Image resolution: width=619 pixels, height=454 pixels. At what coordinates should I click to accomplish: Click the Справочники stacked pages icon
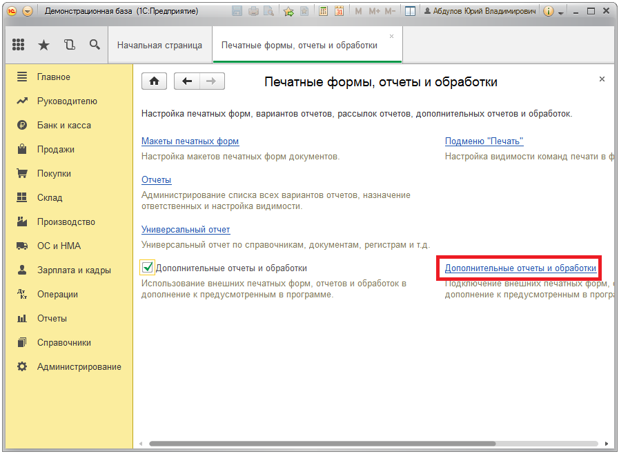click(x=22, y=342)
